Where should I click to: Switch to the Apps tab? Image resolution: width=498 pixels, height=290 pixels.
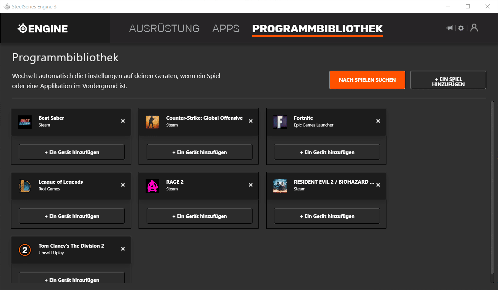[226, 29]
